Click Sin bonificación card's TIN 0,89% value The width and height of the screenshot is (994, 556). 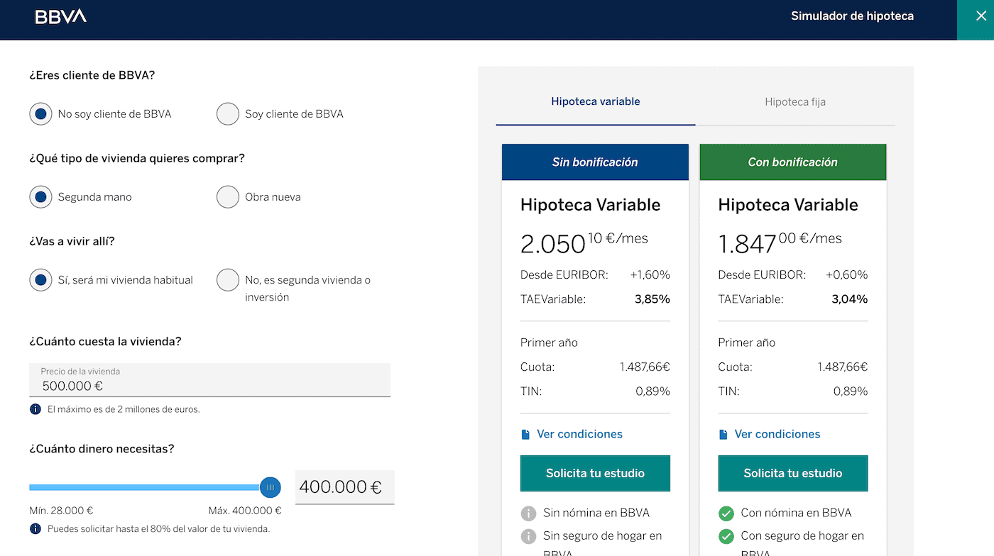coord(652,391)
